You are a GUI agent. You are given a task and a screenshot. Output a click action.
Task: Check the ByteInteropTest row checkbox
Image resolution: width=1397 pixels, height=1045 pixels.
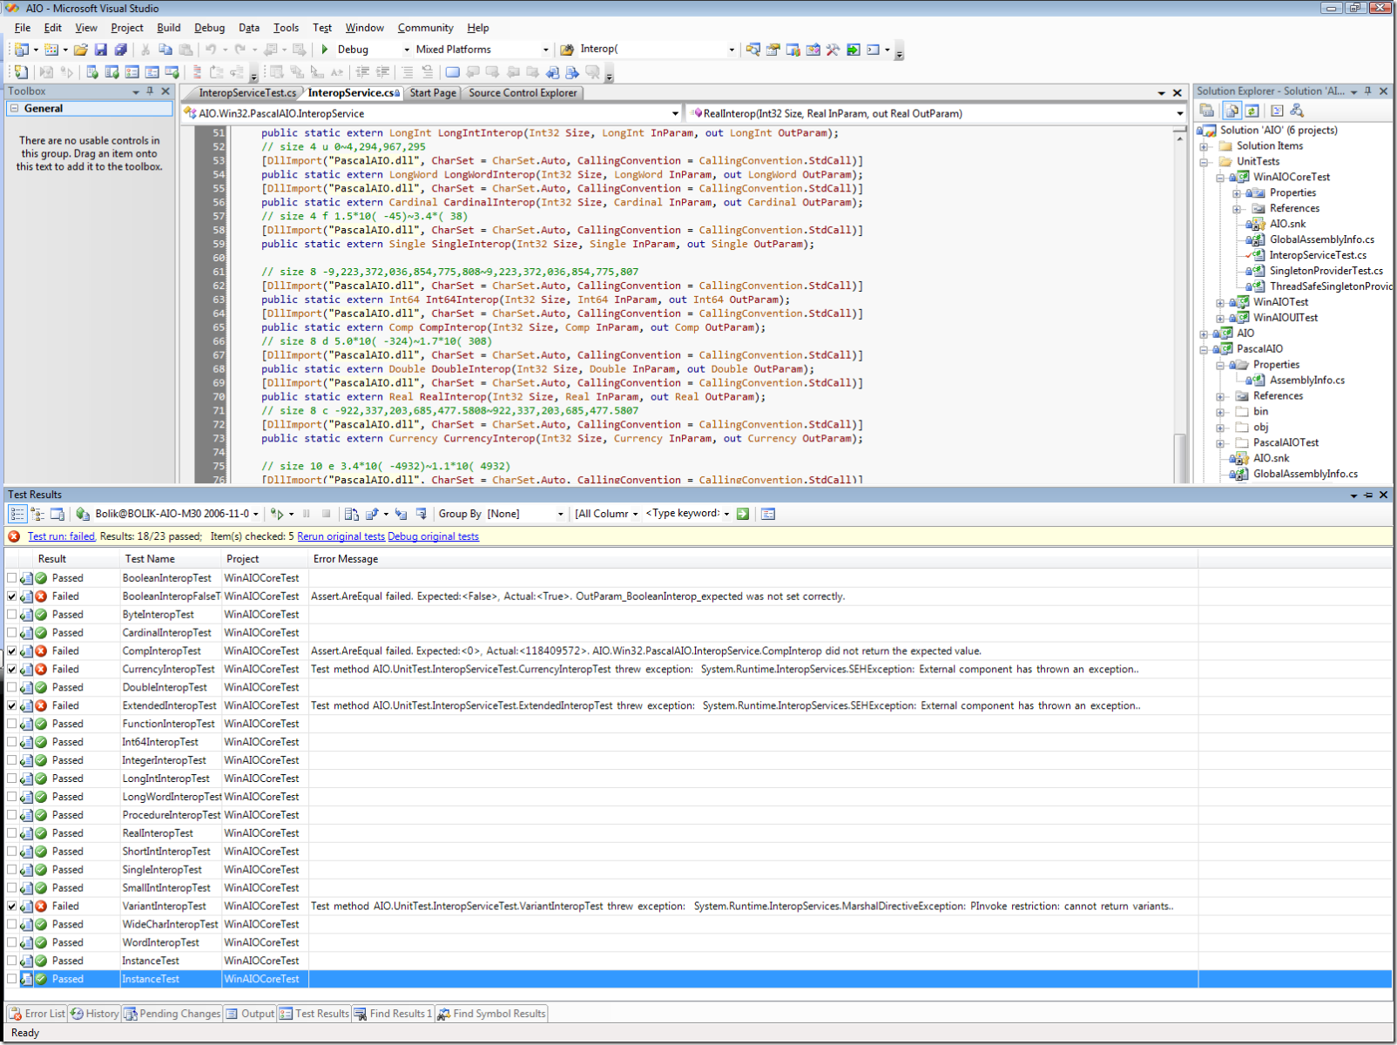(11, 615)
